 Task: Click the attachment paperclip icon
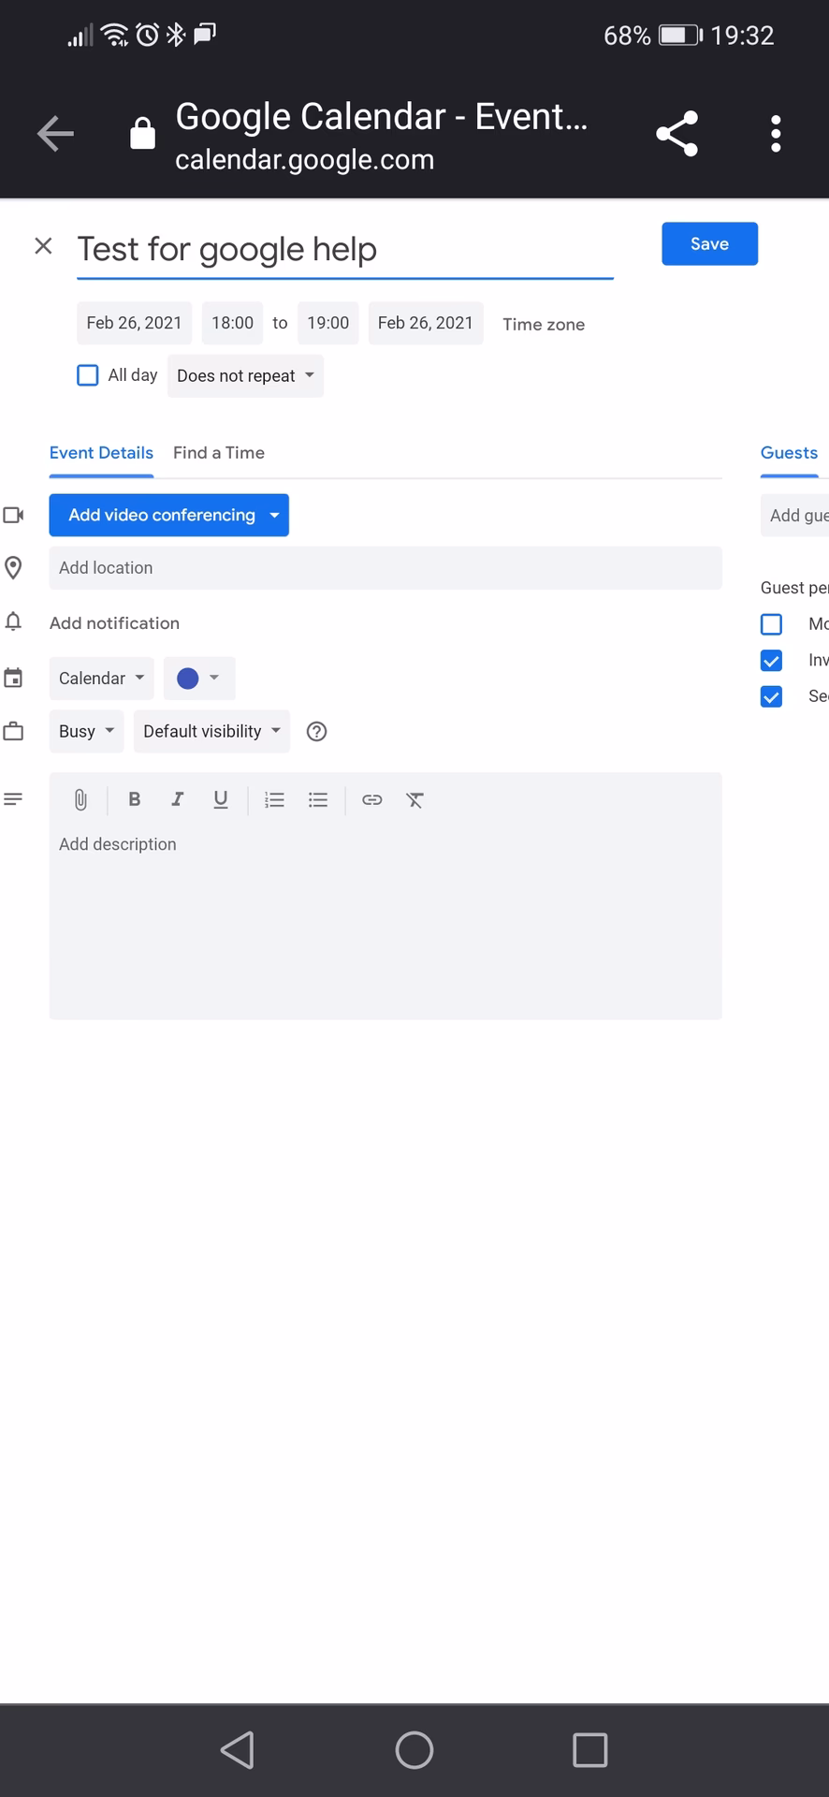coord(80,800)
